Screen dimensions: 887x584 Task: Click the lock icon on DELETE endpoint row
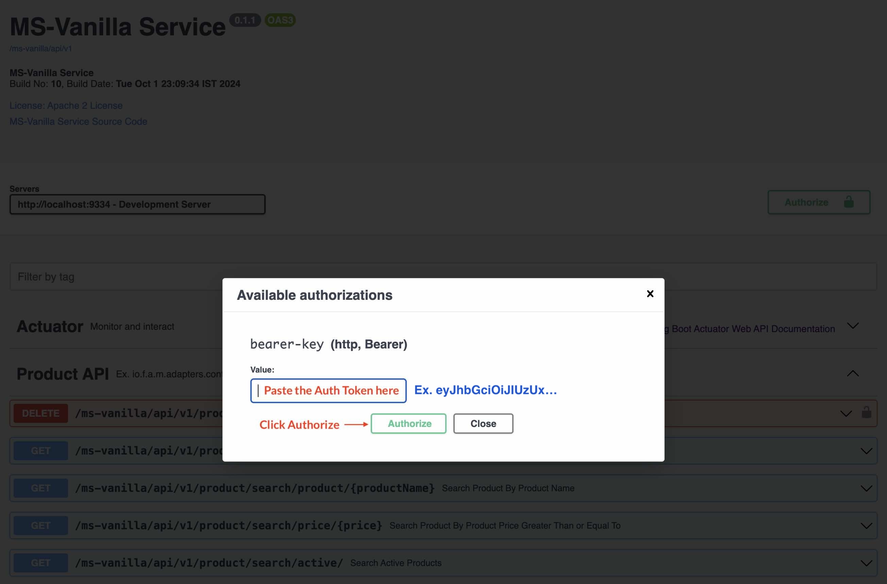[x=866, y=413]
